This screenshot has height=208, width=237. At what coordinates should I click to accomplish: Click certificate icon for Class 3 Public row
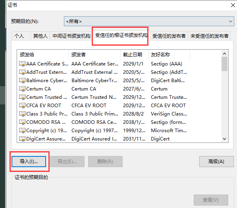pos(22,114)
